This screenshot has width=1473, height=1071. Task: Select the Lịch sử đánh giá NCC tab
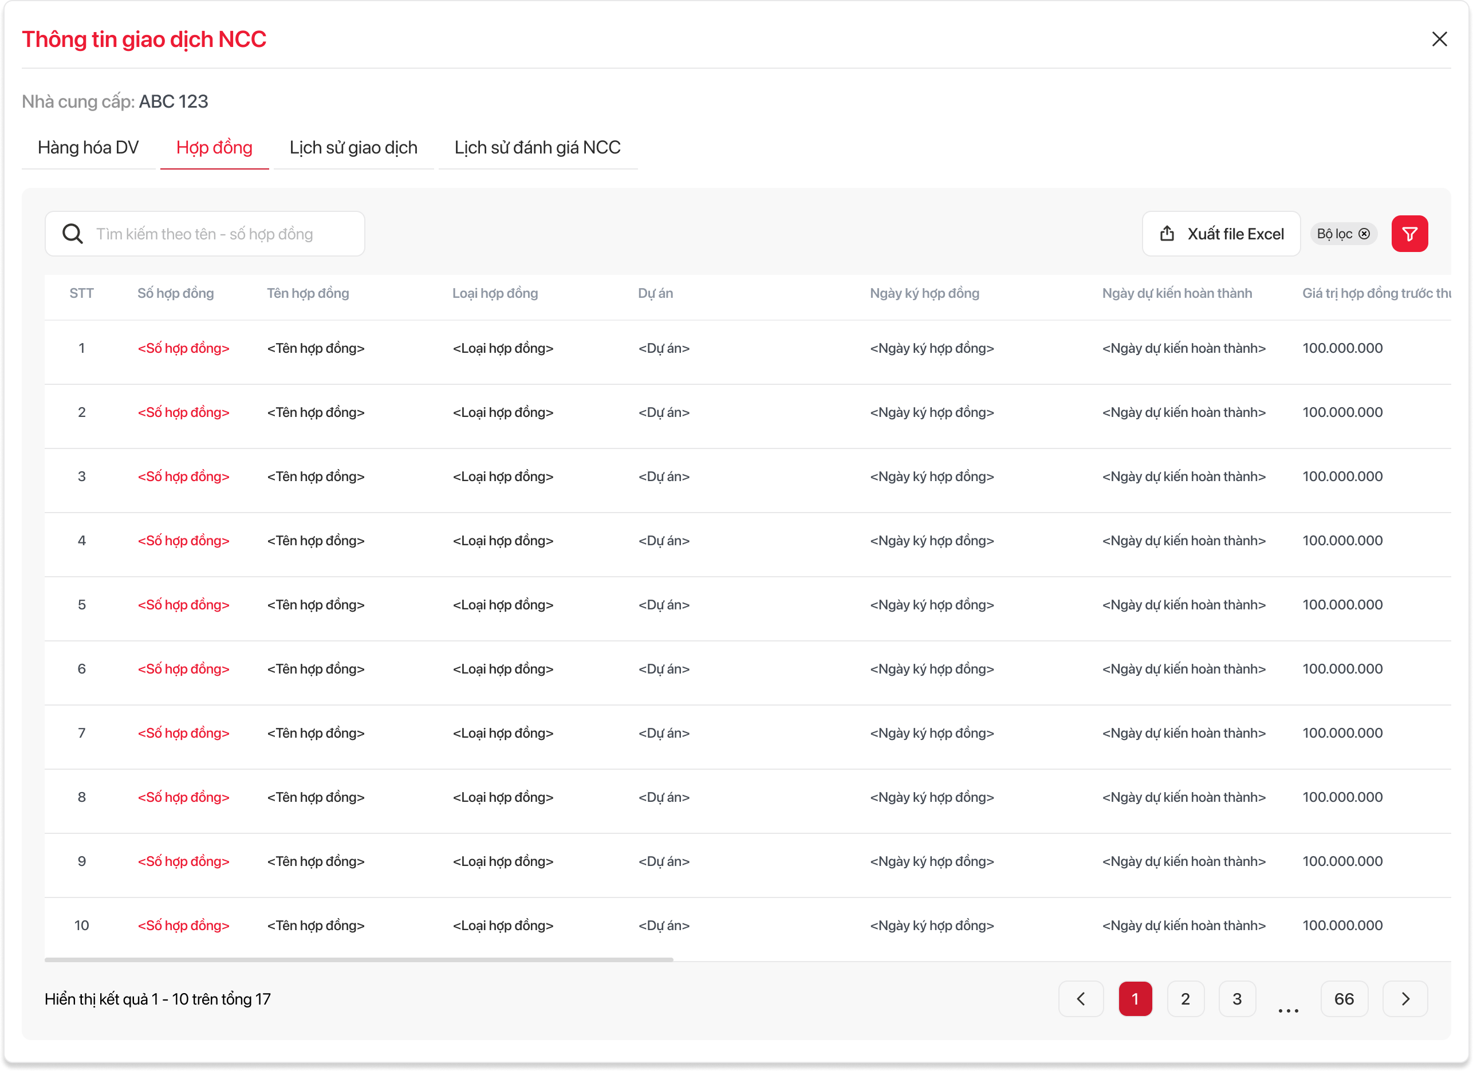tap(537, 148)
